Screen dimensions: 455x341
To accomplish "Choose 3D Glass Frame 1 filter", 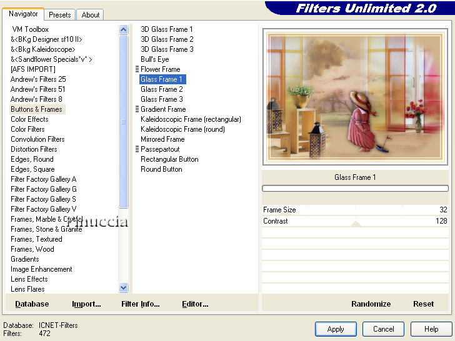I will [166, 29].
